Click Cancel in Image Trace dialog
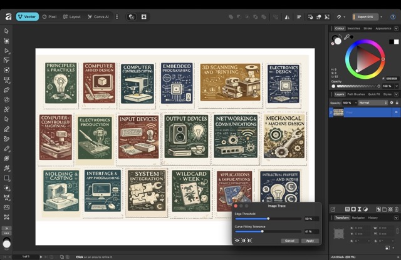Viewport: 401px width, 260px height. pos(289,241)
